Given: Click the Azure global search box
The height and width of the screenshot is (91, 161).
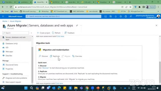Looking at the screenshot, I should click(63, 16).
